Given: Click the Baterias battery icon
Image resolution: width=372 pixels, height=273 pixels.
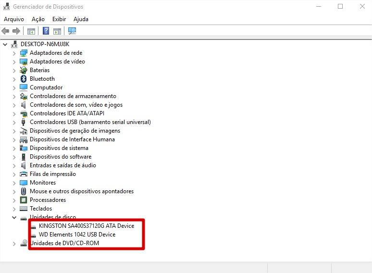Looking at the screenshot, I should (x=24, y=70).
